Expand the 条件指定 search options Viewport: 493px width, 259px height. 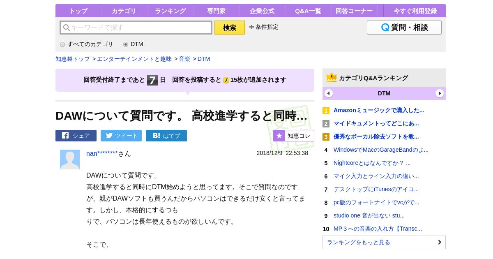click(x=264, y=27)
